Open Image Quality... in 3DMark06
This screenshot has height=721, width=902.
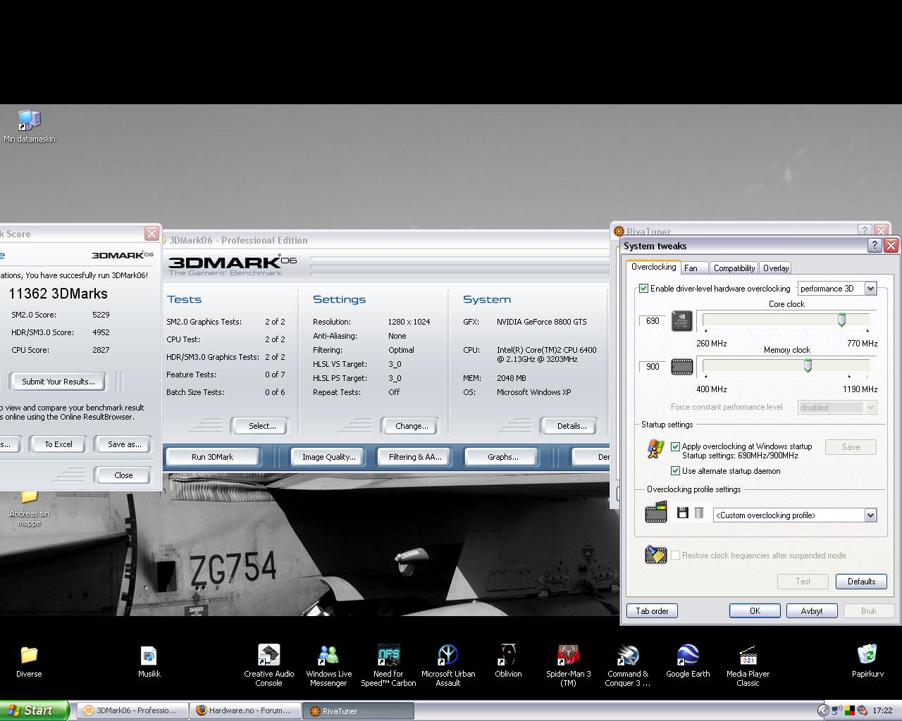tap(328, 457)
